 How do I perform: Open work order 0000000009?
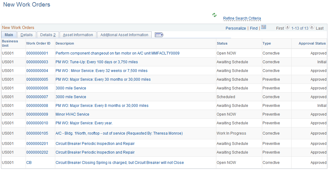tap(37, 114)
